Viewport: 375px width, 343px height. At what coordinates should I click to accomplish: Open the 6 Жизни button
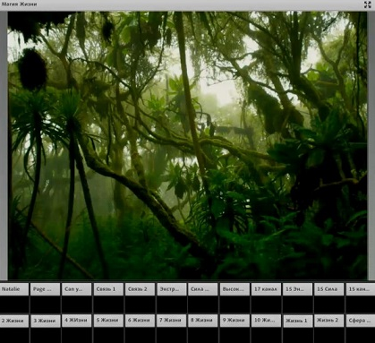(140, 321)
